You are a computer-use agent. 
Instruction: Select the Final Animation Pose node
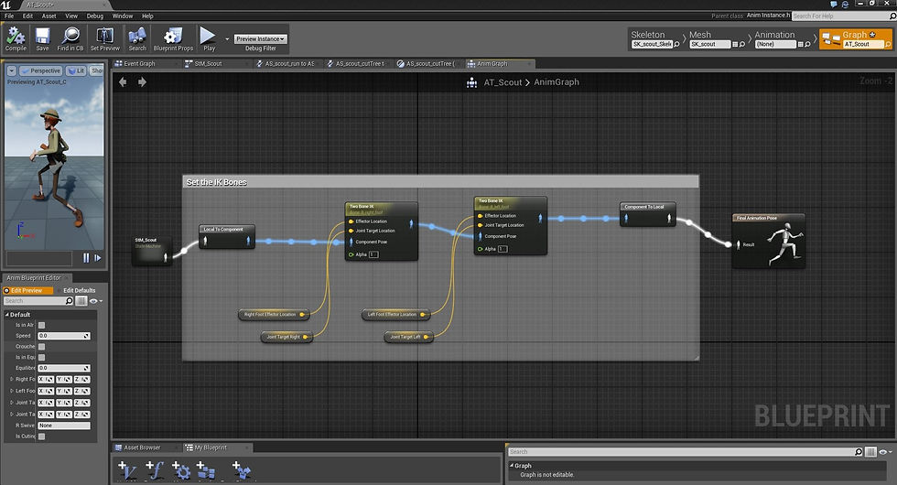tap(768, 242)
